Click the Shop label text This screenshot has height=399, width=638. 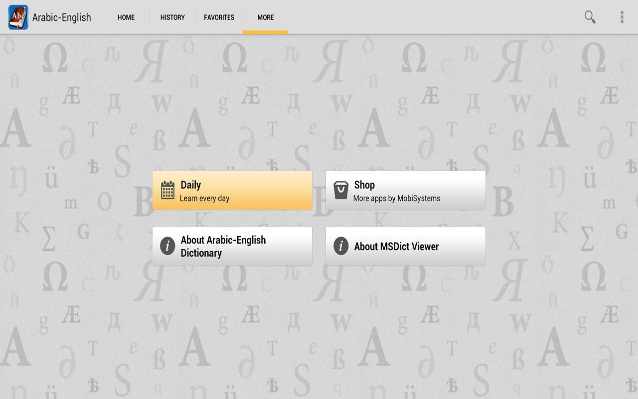pos(364,185)
